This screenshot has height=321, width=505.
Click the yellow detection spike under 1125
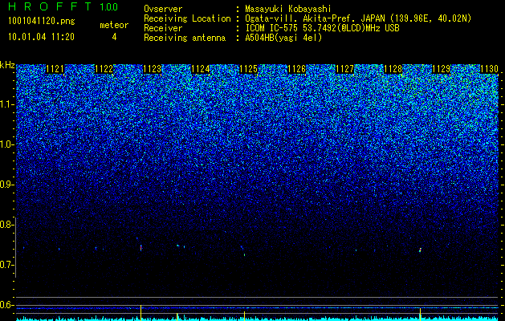click(x=244, y=315)
